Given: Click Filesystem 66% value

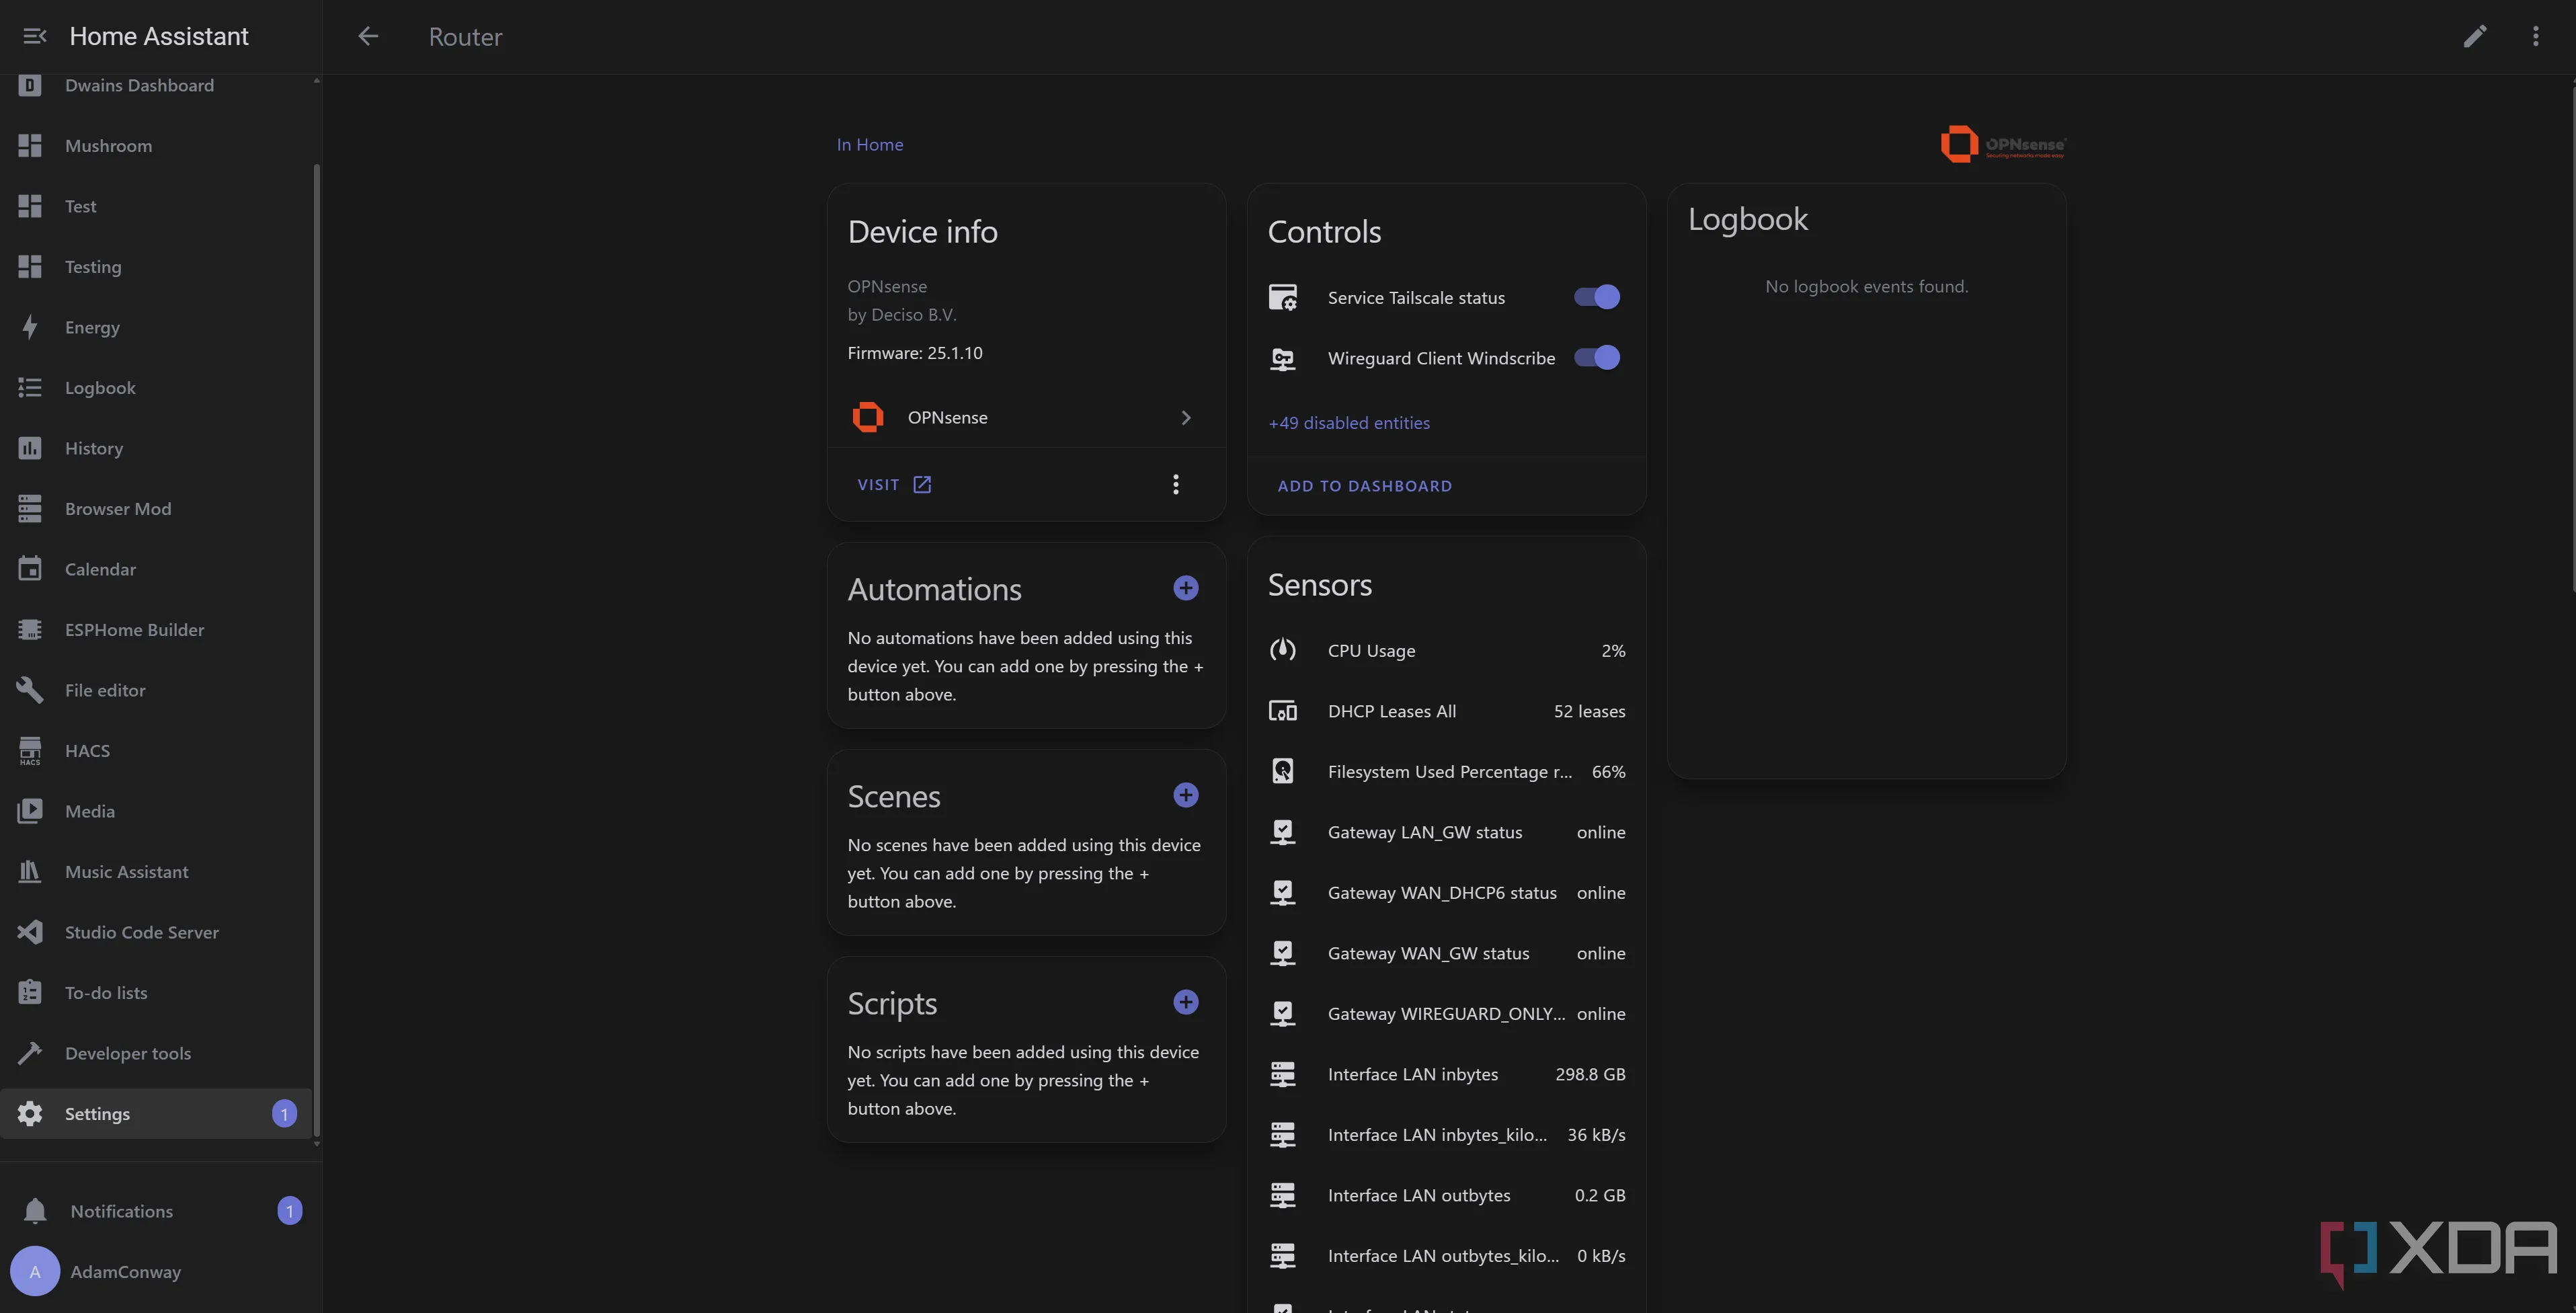Looking at the screenshot, I should (1608, 772).
